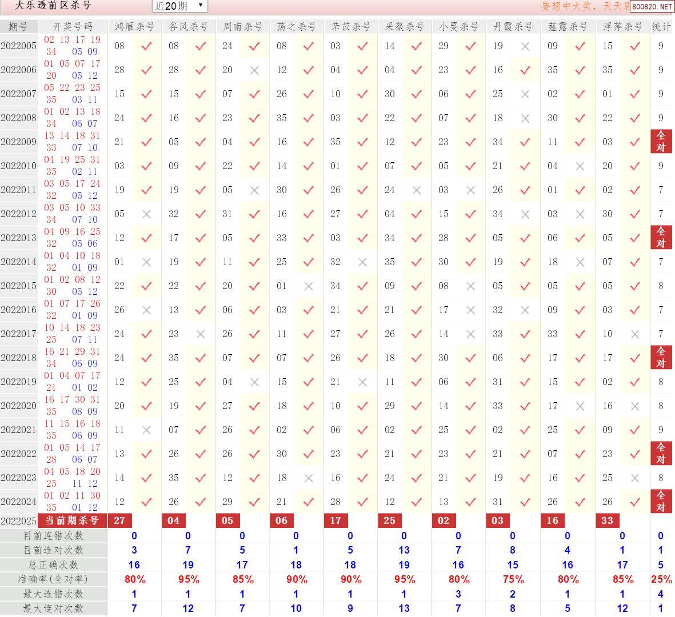Click the period number 2022012

point(18,214)
